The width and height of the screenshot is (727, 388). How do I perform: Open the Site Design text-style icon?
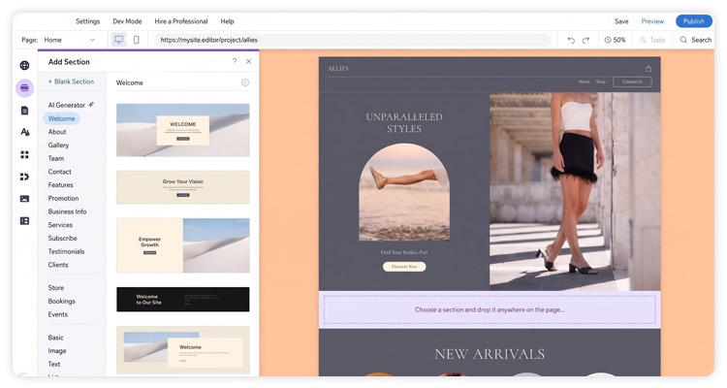click(24, 132)
